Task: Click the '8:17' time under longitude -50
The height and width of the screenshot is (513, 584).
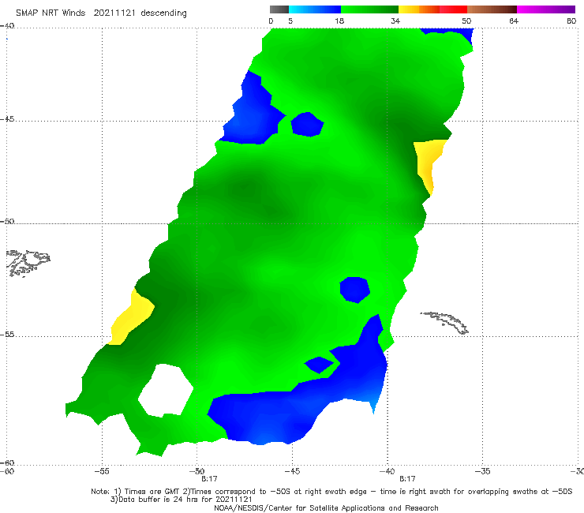Action: point(209,479)
